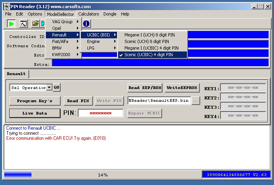The width and height of the screenshot is (274, 185).
Task: Click the Repair UCBIC button
Action: point(145,113)
